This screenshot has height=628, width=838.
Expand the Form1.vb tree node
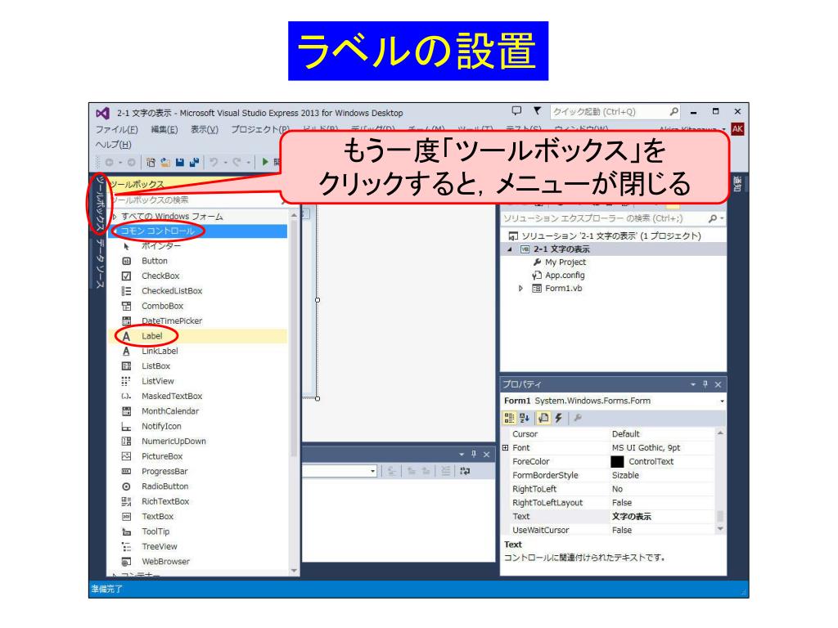521,289
